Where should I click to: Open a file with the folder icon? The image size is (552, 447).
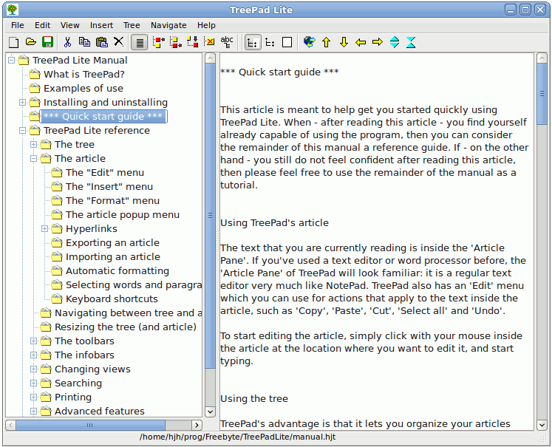pos(30,42)
